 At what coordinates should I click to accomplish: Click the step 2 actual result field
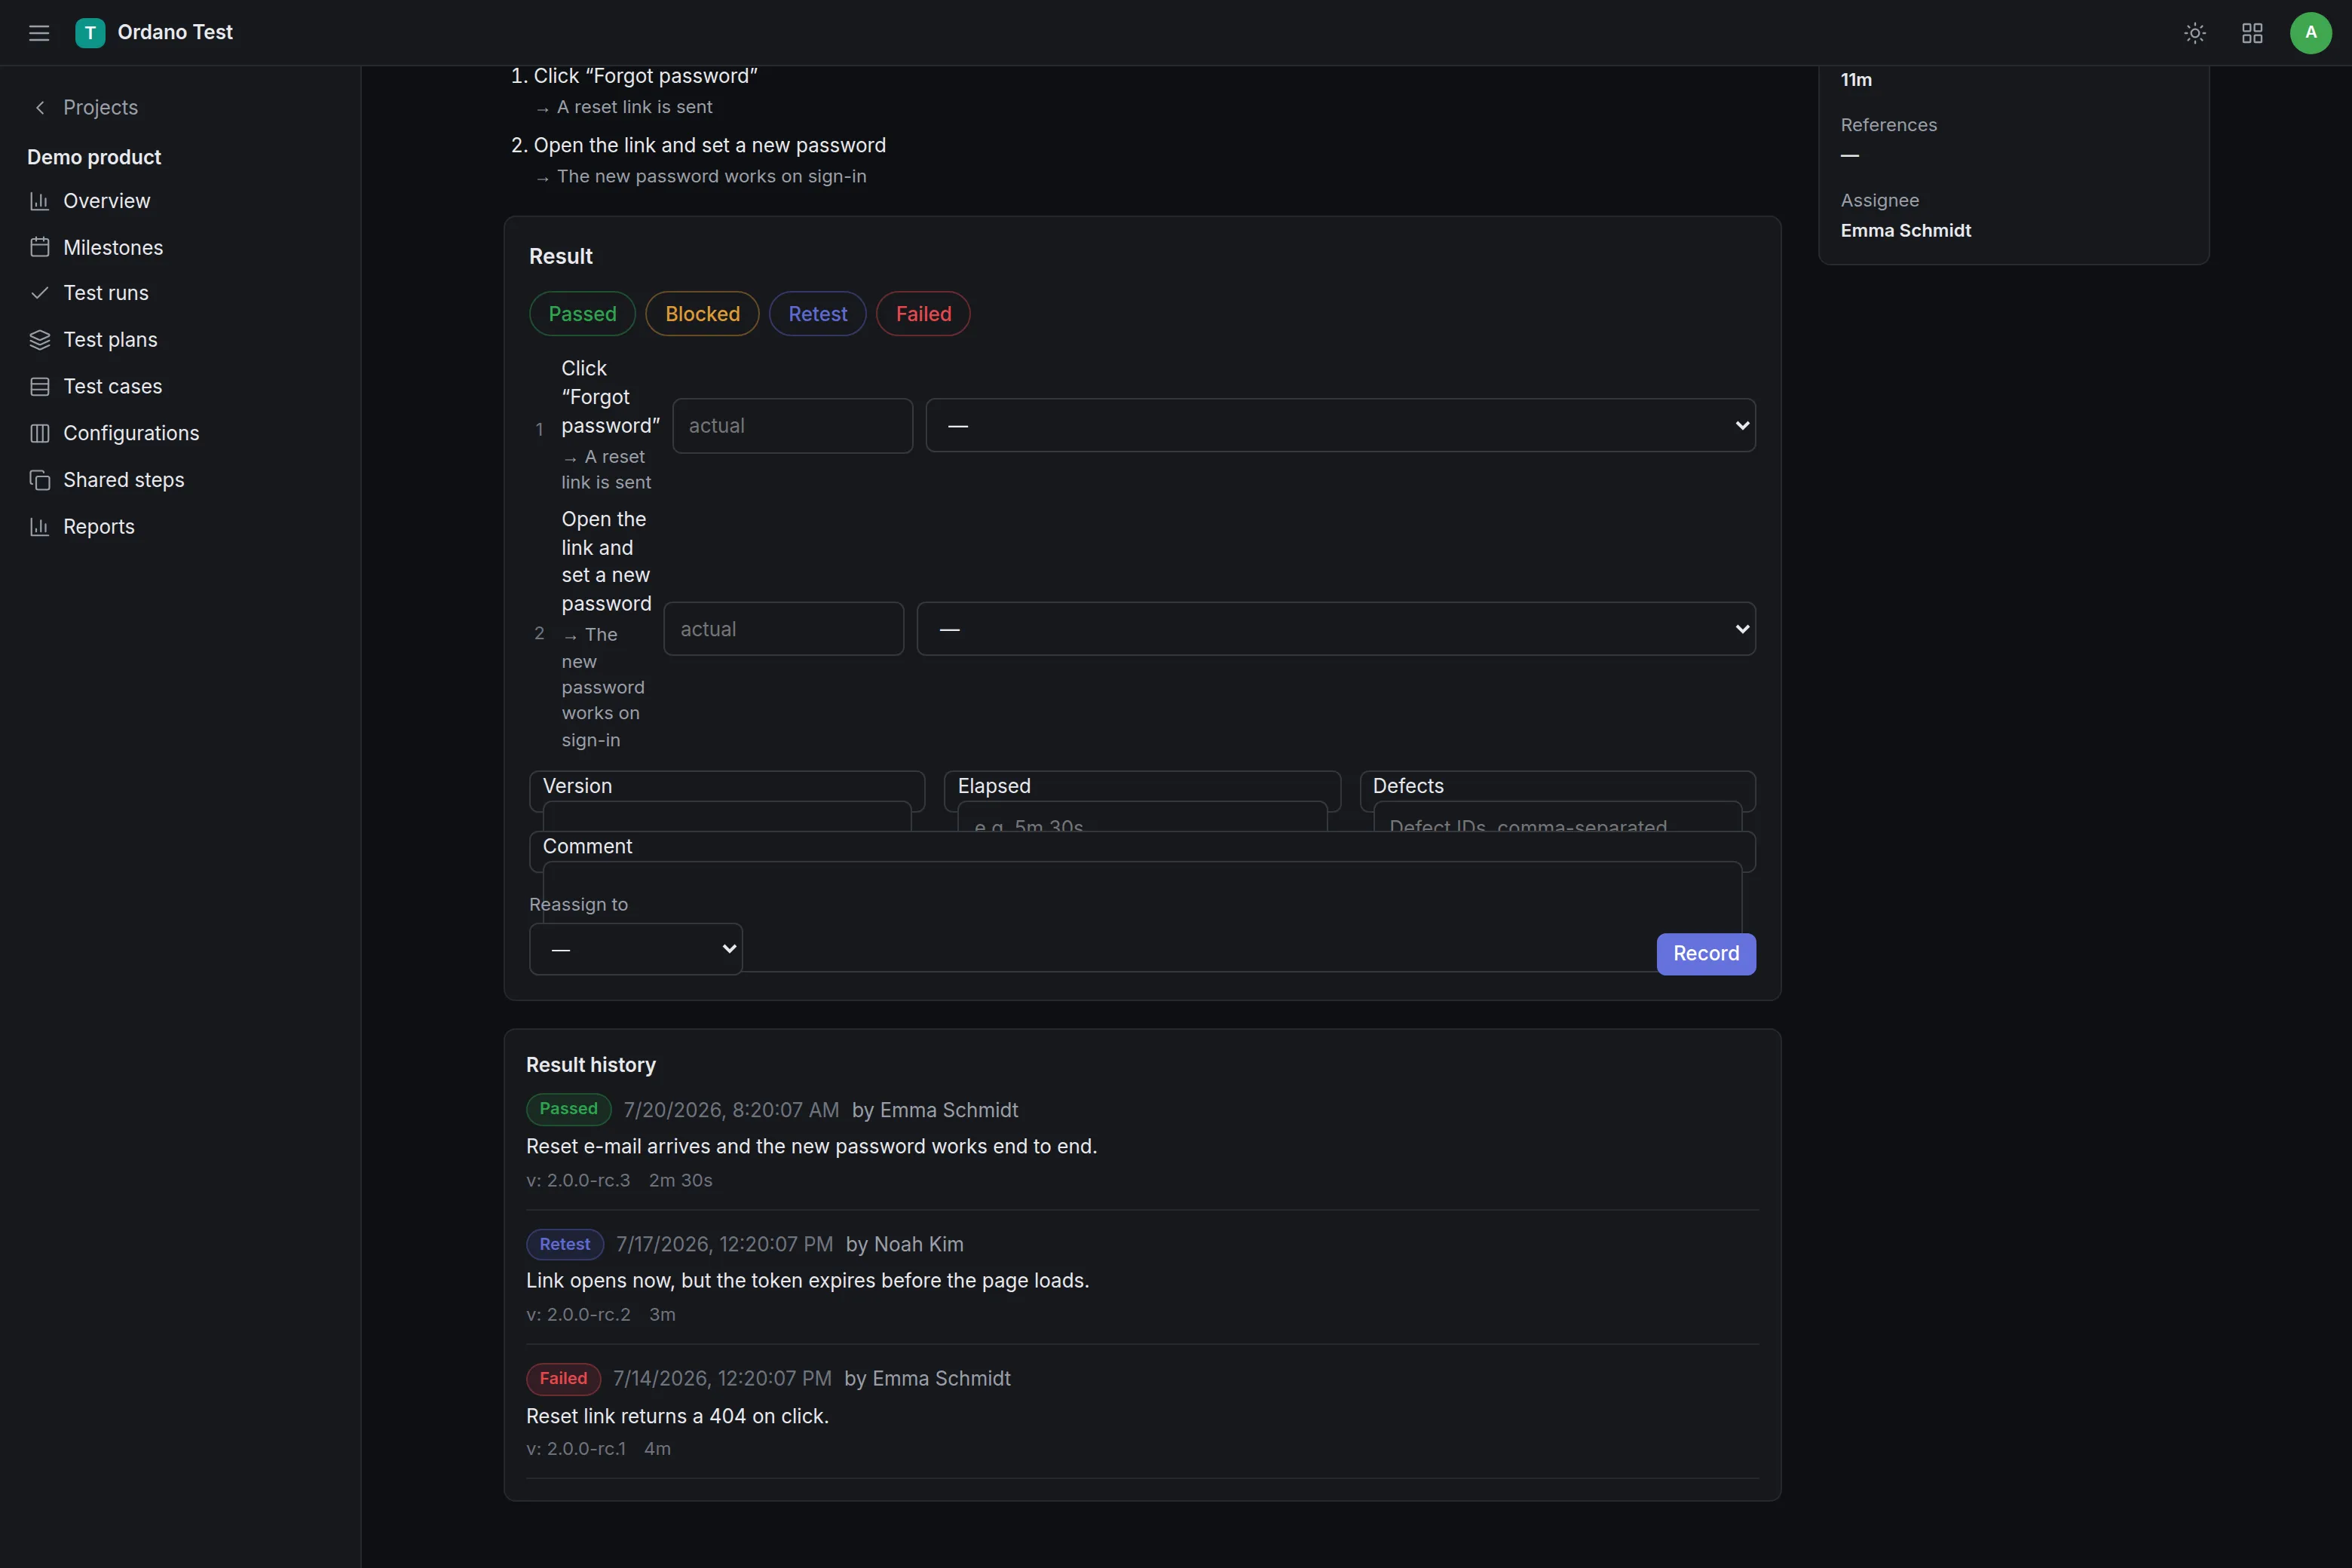(784, 629)
